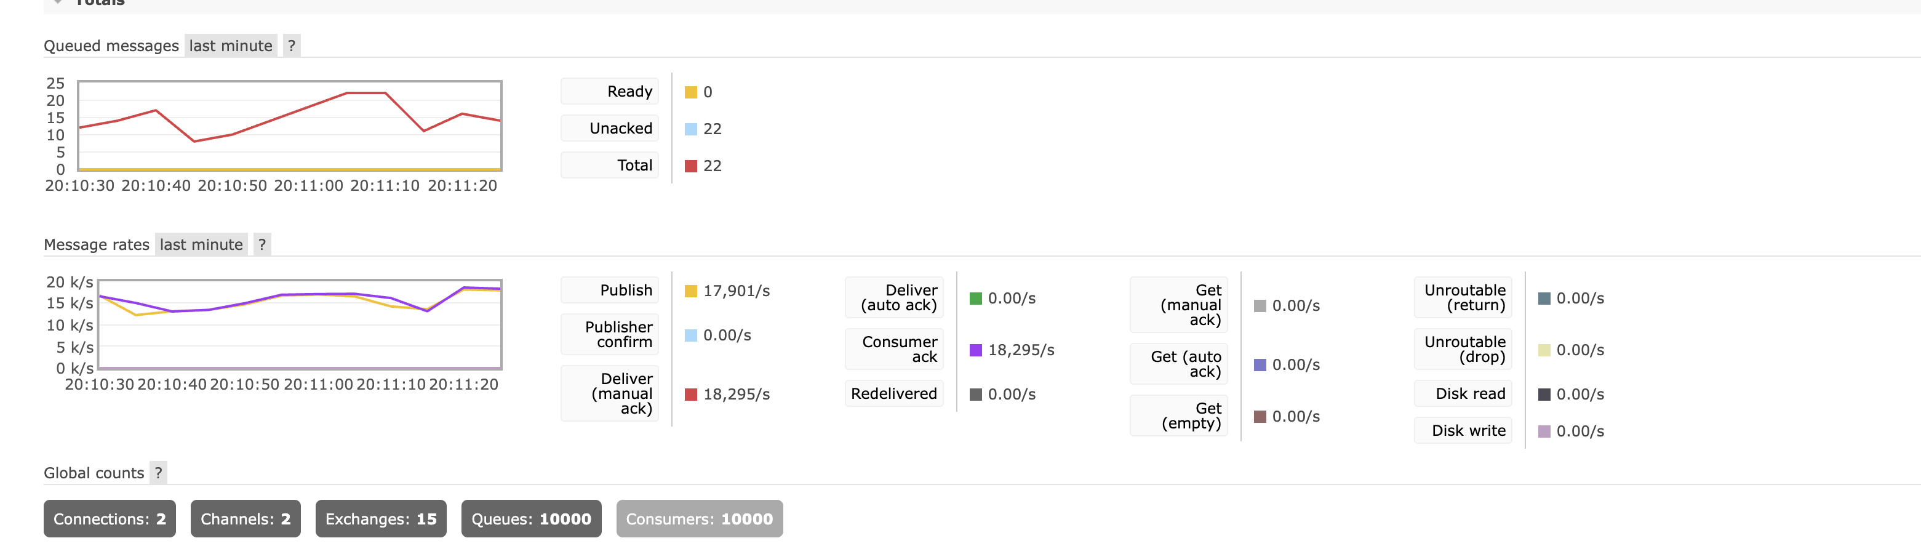Viewport: 1921px width, 554px height.
Task: Click the green Deliver auto ack swatch
Action: (975, 299)
